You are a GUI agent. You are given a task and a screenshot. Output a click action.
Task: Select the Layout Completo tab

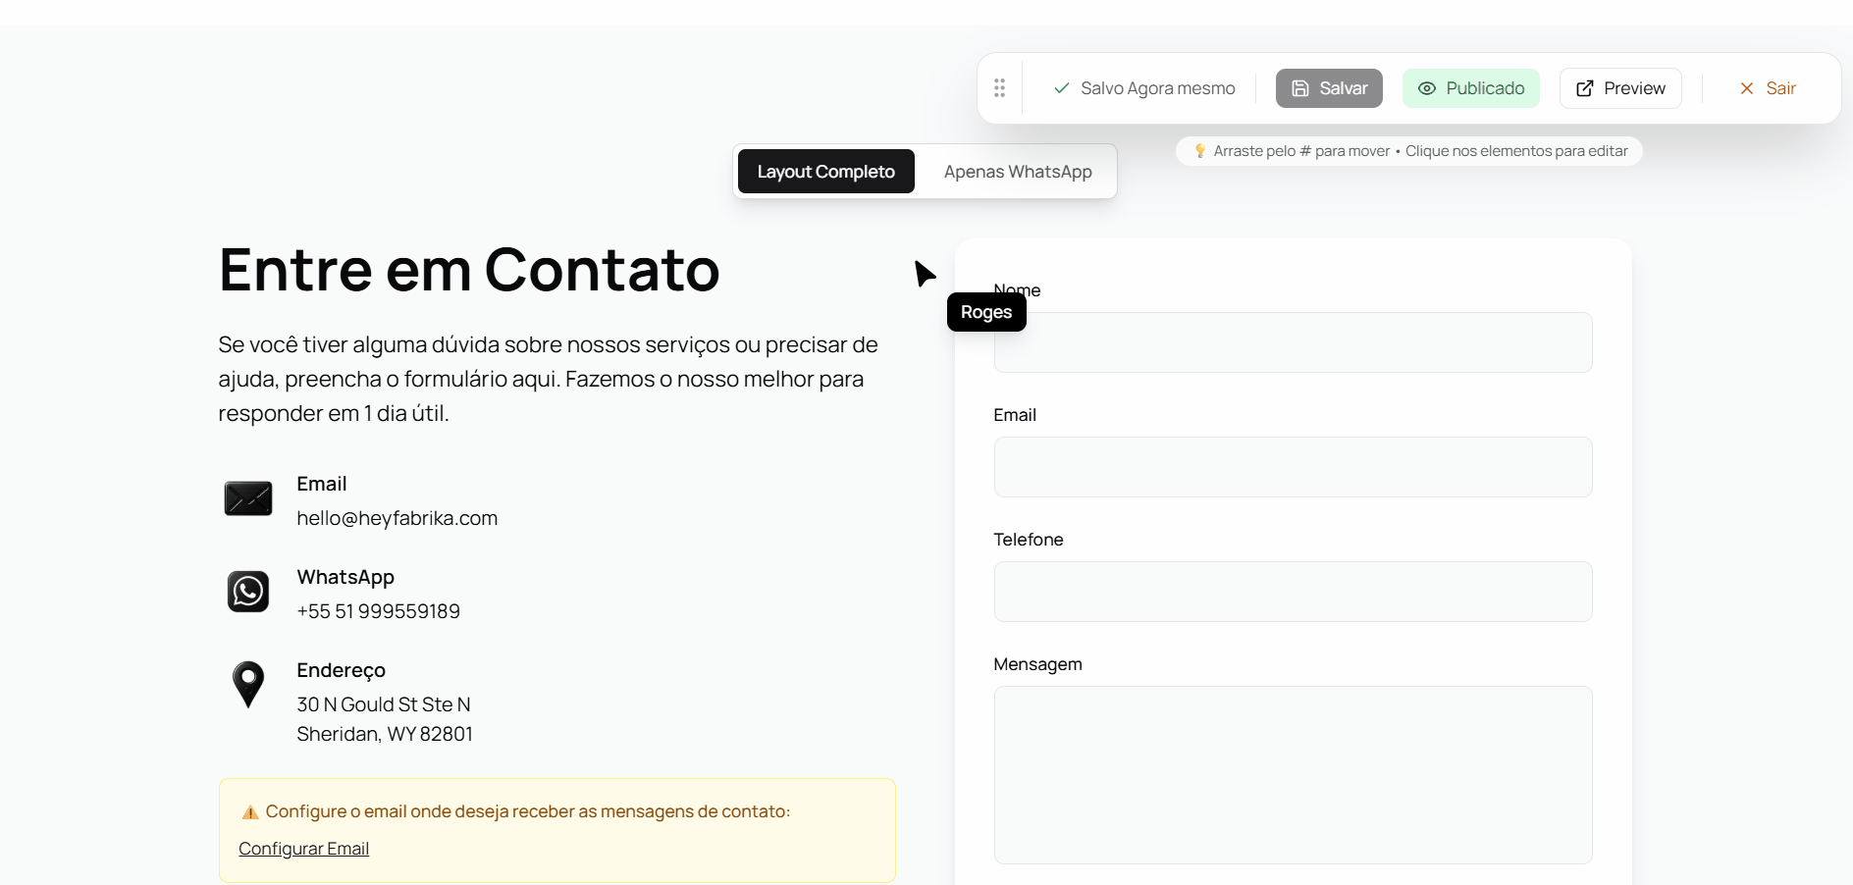point(825,171)
